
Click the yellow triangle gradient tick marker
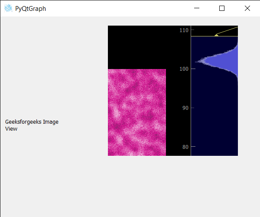(216, 35)
